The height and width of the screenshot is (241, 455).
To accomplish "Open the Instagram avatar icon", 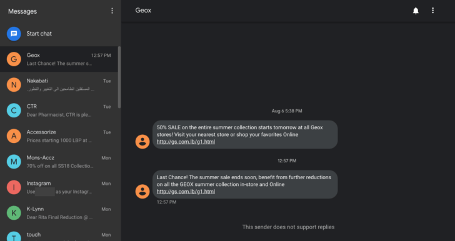I will [14, 187].
